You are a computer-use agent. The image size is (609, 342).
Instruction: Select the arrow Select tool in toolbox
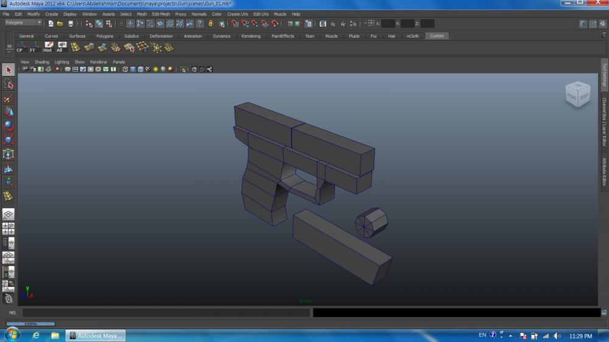coord(9,70)
